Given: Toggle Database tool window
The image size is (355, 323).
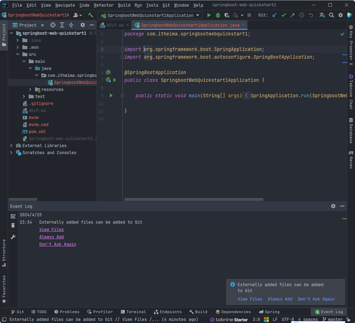Looking at the screenshot, I should coord(351,130).
